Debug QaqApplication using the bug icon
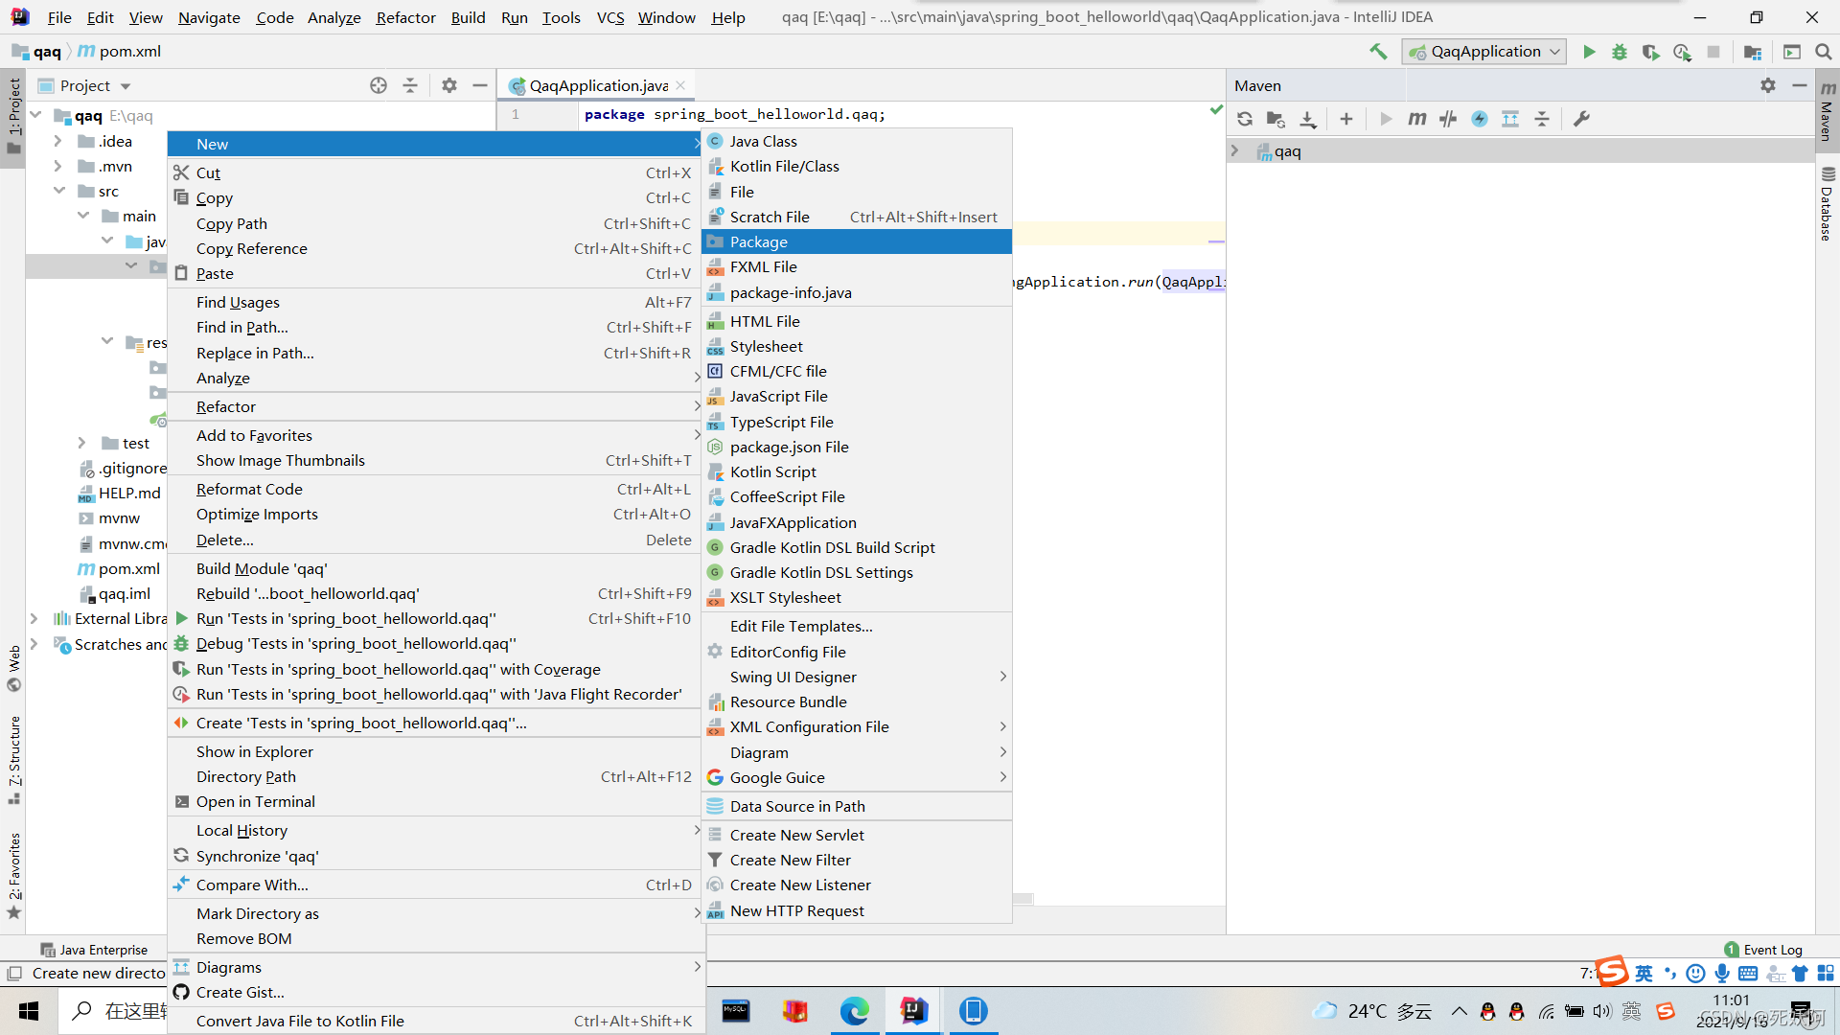The height and width of the screenshot is (1035, 1840). coord(1620,52)
